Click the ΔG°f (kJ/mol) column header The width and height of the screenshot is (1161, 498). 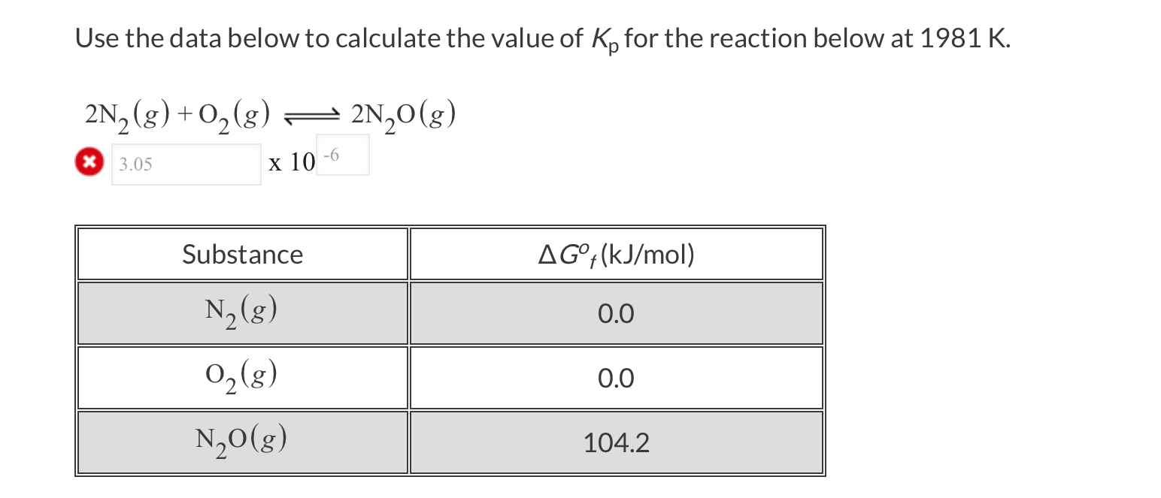616,254
